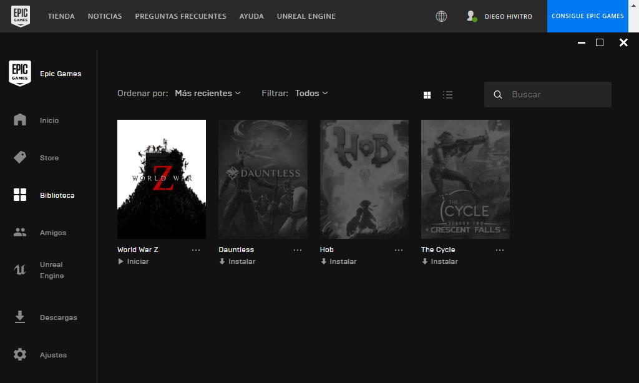Viewport: 639px width, 383px height.
Task: Open the Amigos friends icon
Action: click(19, 232)
